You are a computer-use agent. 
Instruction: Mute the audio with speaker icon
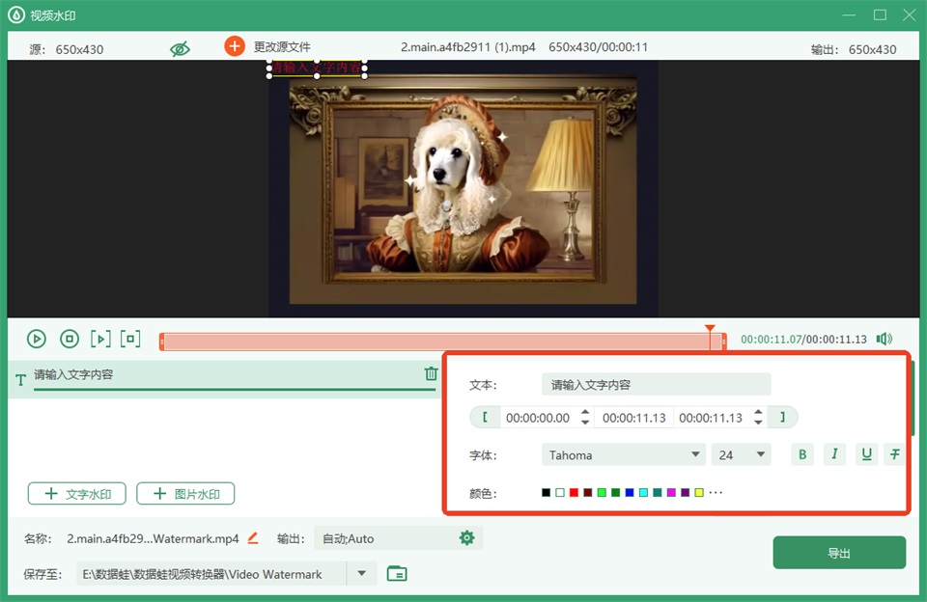885,339
